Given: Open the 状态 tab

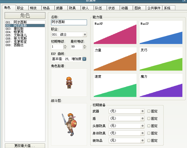Looking at the screenshot, I should [113, 8].
